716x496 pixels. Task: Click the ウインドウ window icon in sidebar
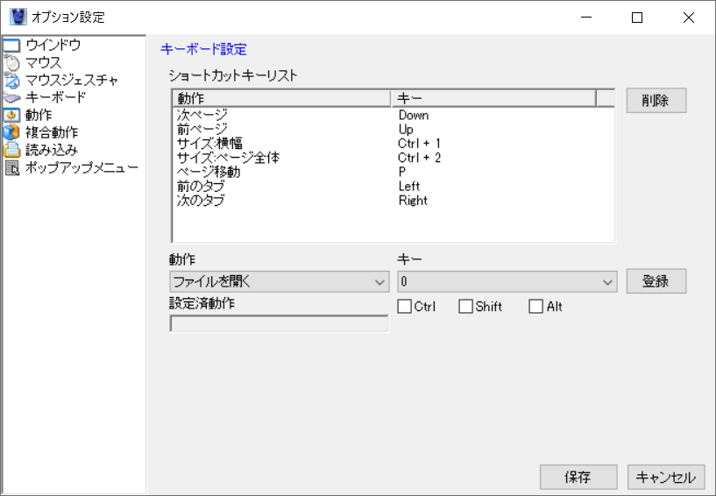point(12,46)
